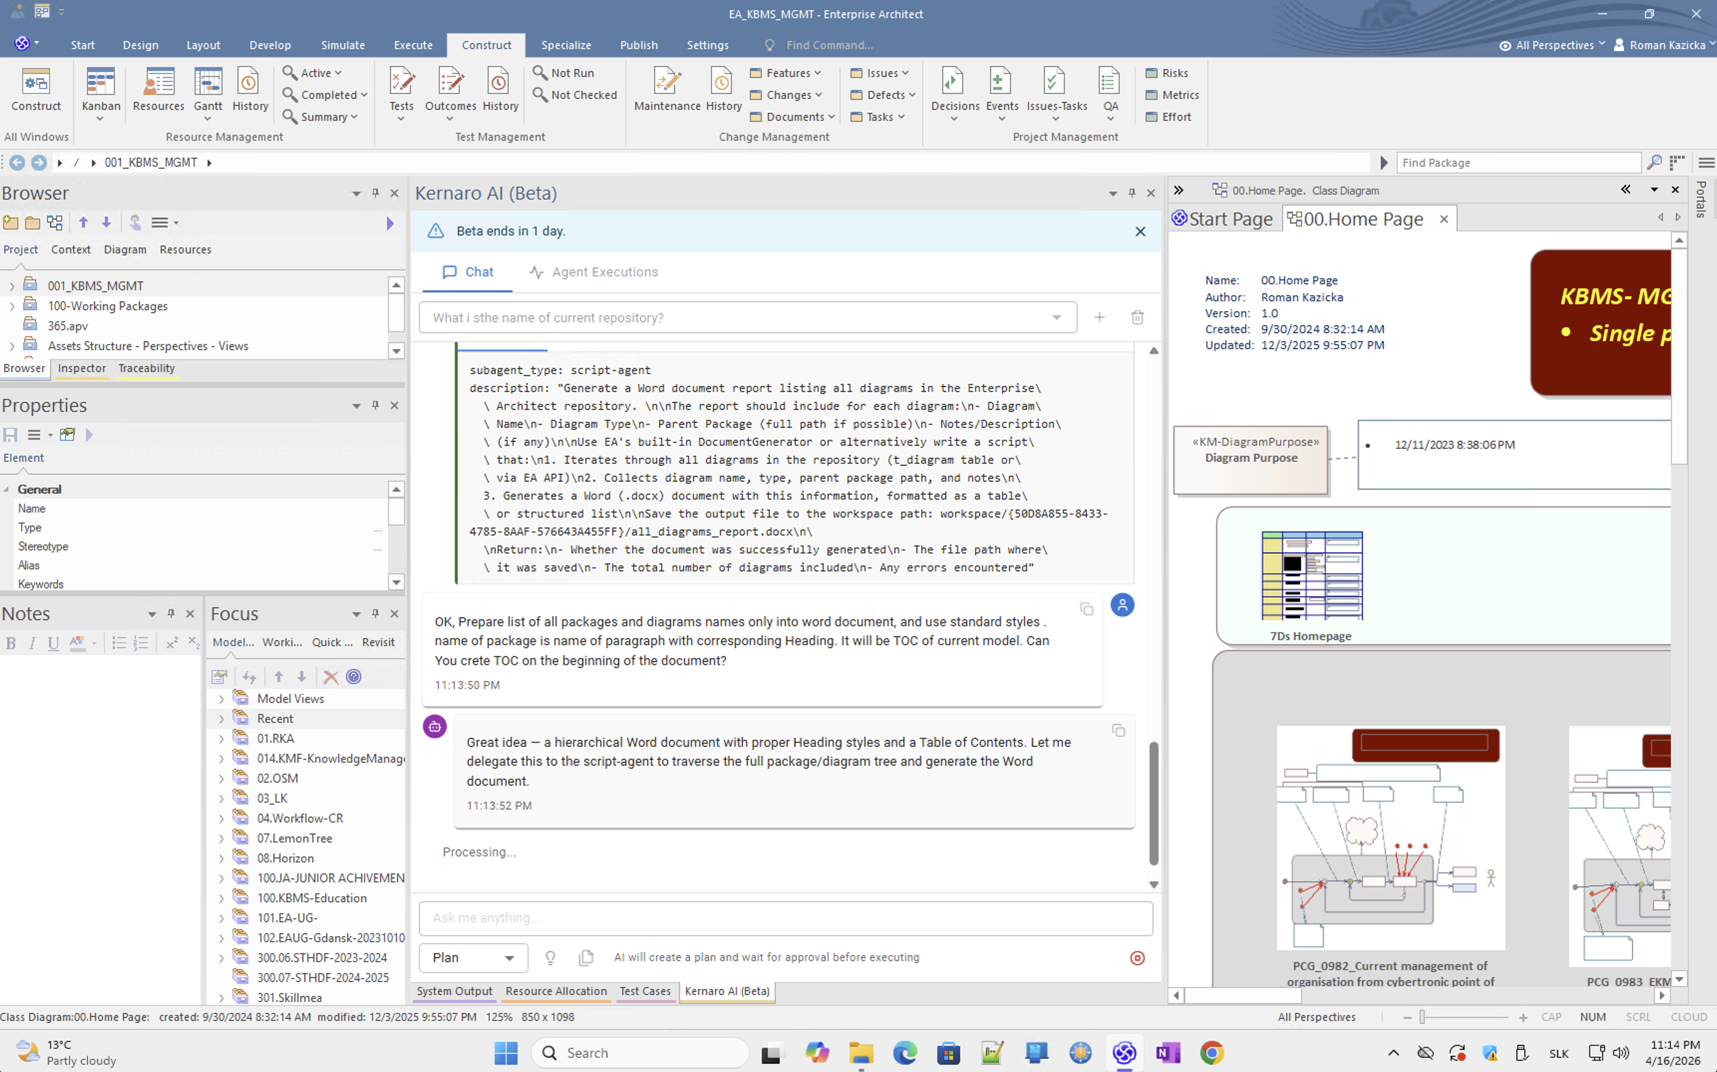Image resolution: width=1717 pixels, height=1072 pixels.
Task: Click the Windows Start button
Action: (506, 1053)
